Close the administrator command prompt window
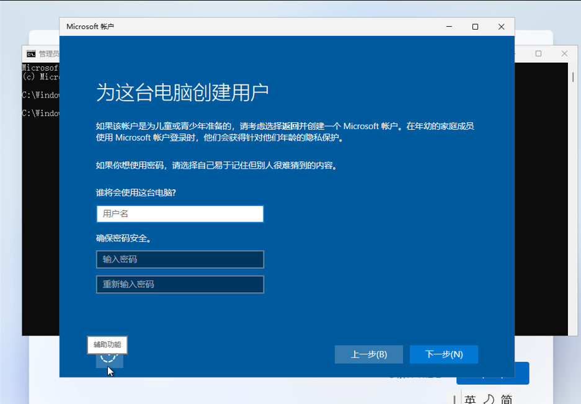This screenshot has width=581, height=404. pyautogui.click(x=564, y=54)
